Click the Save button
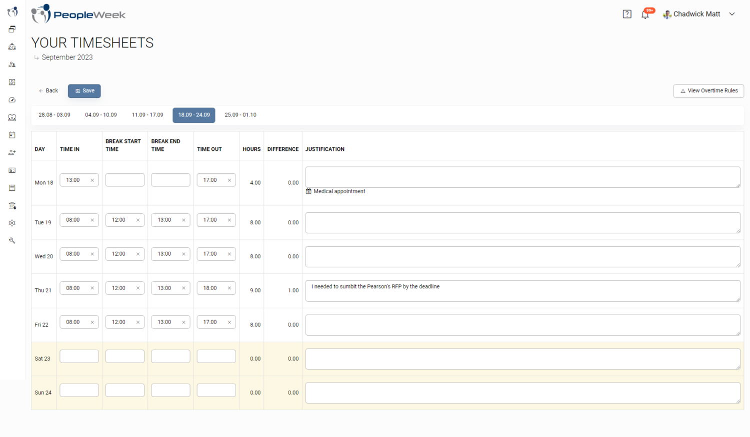750x437 pixels. pos(84,90)
